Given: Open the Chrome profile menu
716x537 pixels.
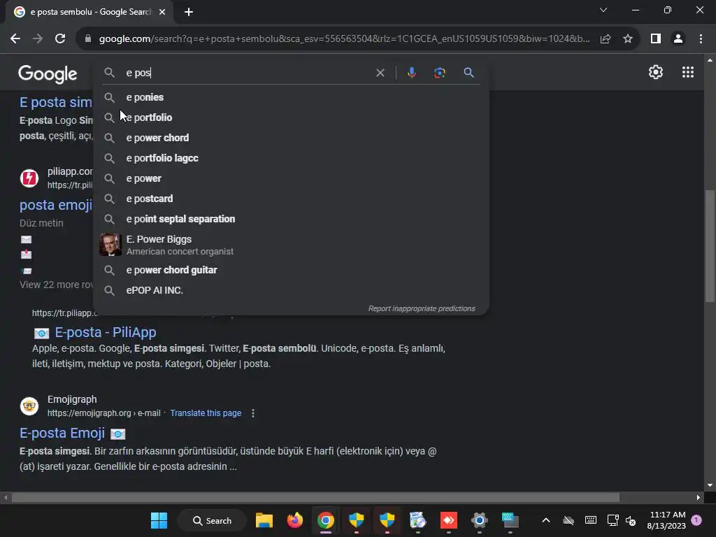Looking at the screenshot, I should (x=678, y=39).
